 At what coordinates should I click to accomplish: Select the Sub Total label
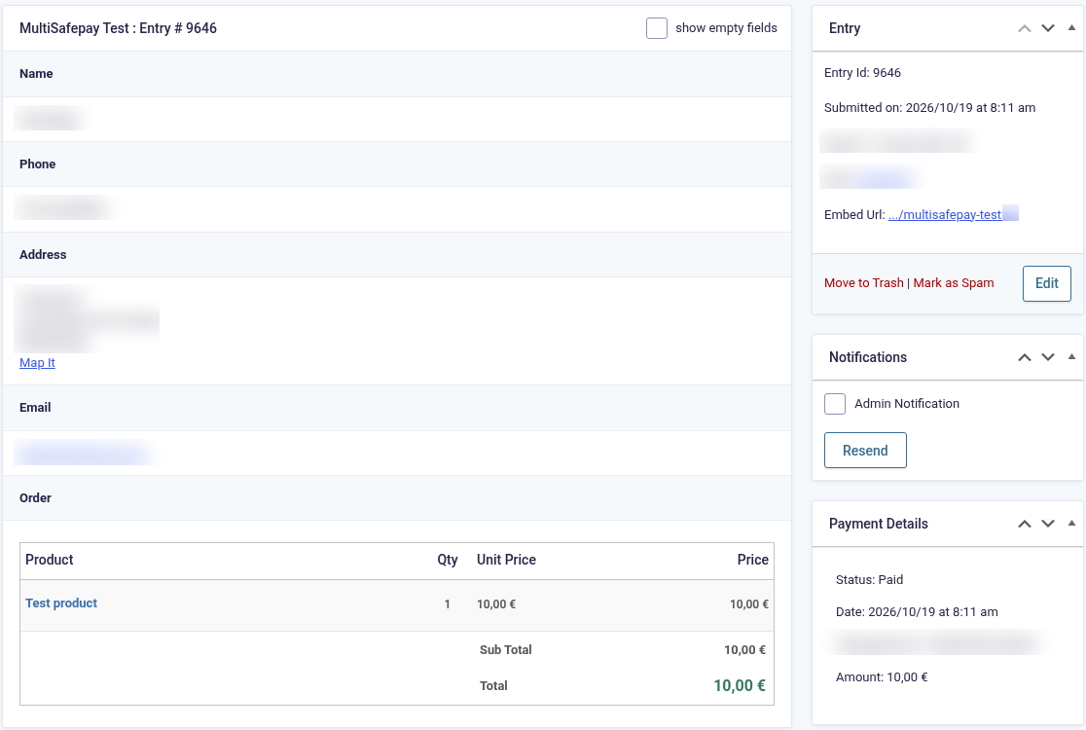pyautogui.click(x=506, y=649)
